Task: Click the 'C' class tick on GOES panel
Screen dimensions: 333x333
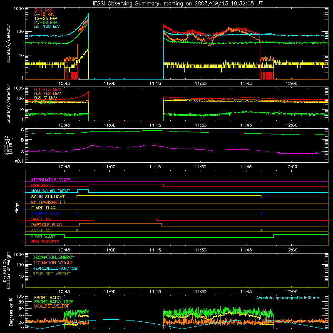Action: 22,130
